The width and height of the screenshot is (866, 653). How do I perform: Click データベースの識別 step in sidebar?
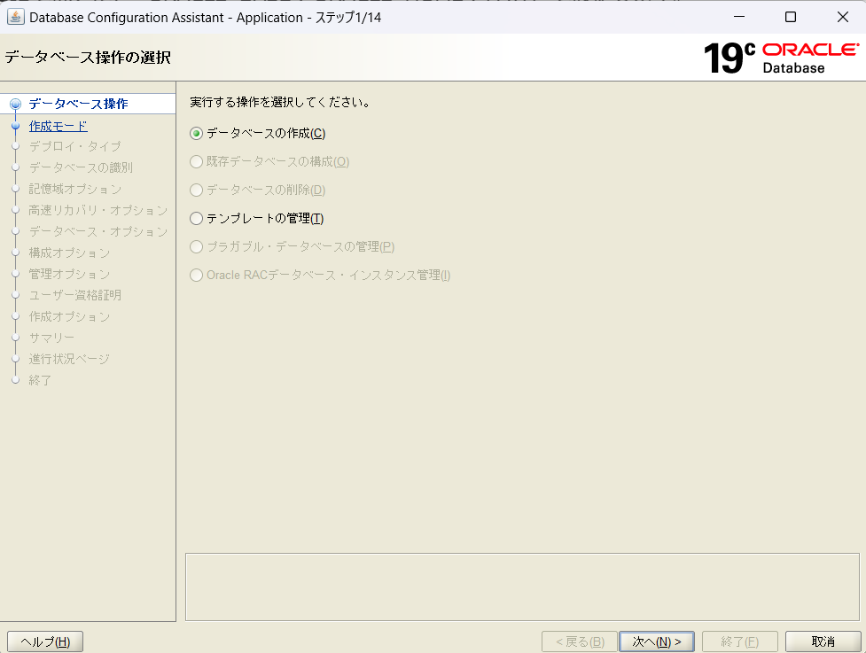[x=81, y=167]
